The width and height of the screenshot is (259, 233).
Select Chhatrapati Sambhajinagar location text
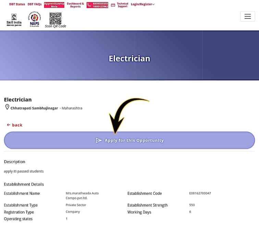(34, 108)
